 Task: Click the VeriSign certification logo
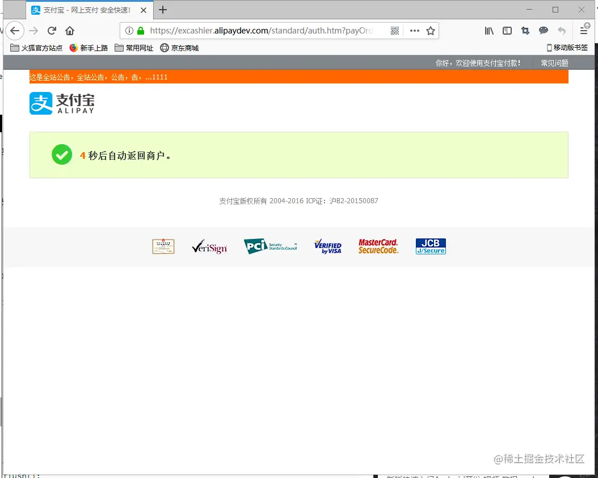209,246
